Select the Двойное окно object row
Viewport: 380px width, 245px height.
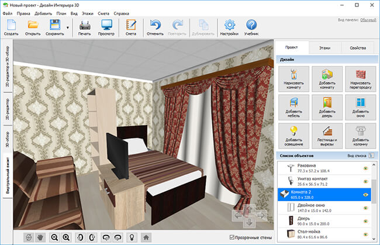324,208
